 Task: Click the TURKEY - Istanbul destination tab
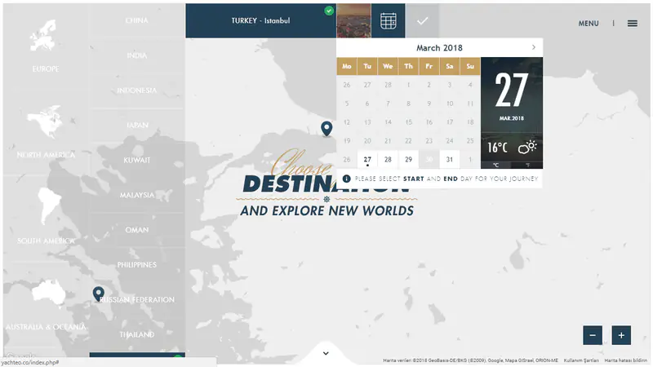[260, 21]
